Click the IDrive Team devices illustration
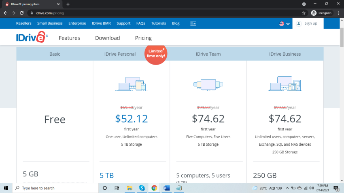 (x=208, y=85)
